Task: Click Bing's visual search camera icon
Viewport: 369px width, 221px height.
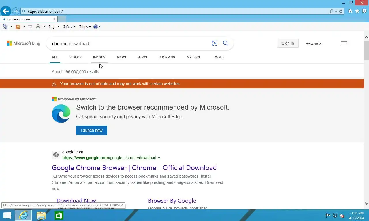Action: coord(215,43)
